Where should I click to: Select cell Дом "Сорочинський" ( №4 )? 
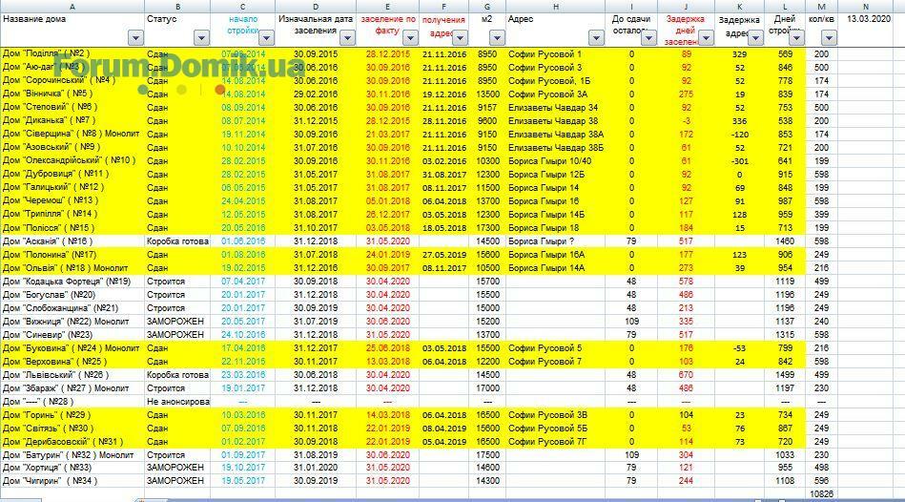tap(72, 80)
